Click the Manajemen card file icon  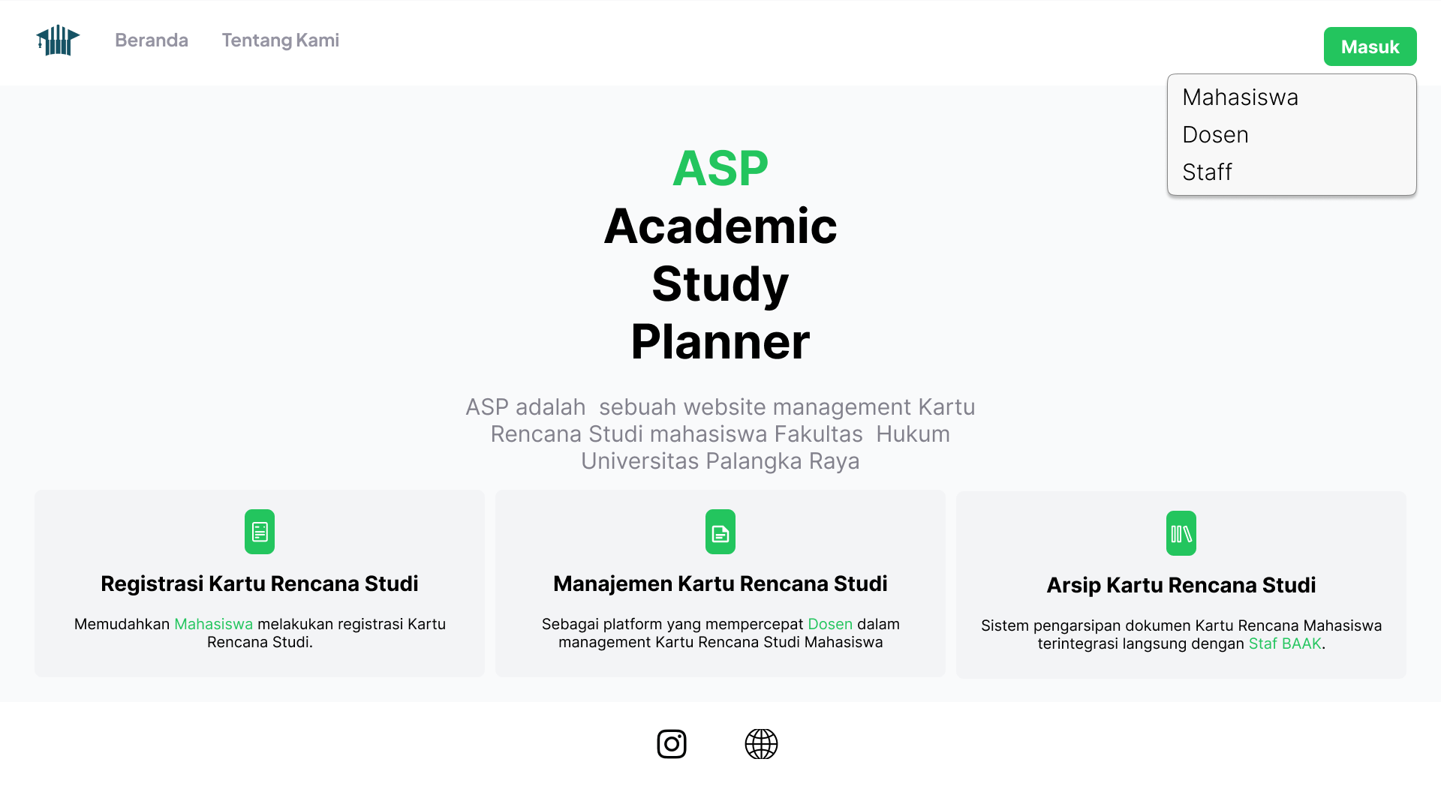point(720,532)
